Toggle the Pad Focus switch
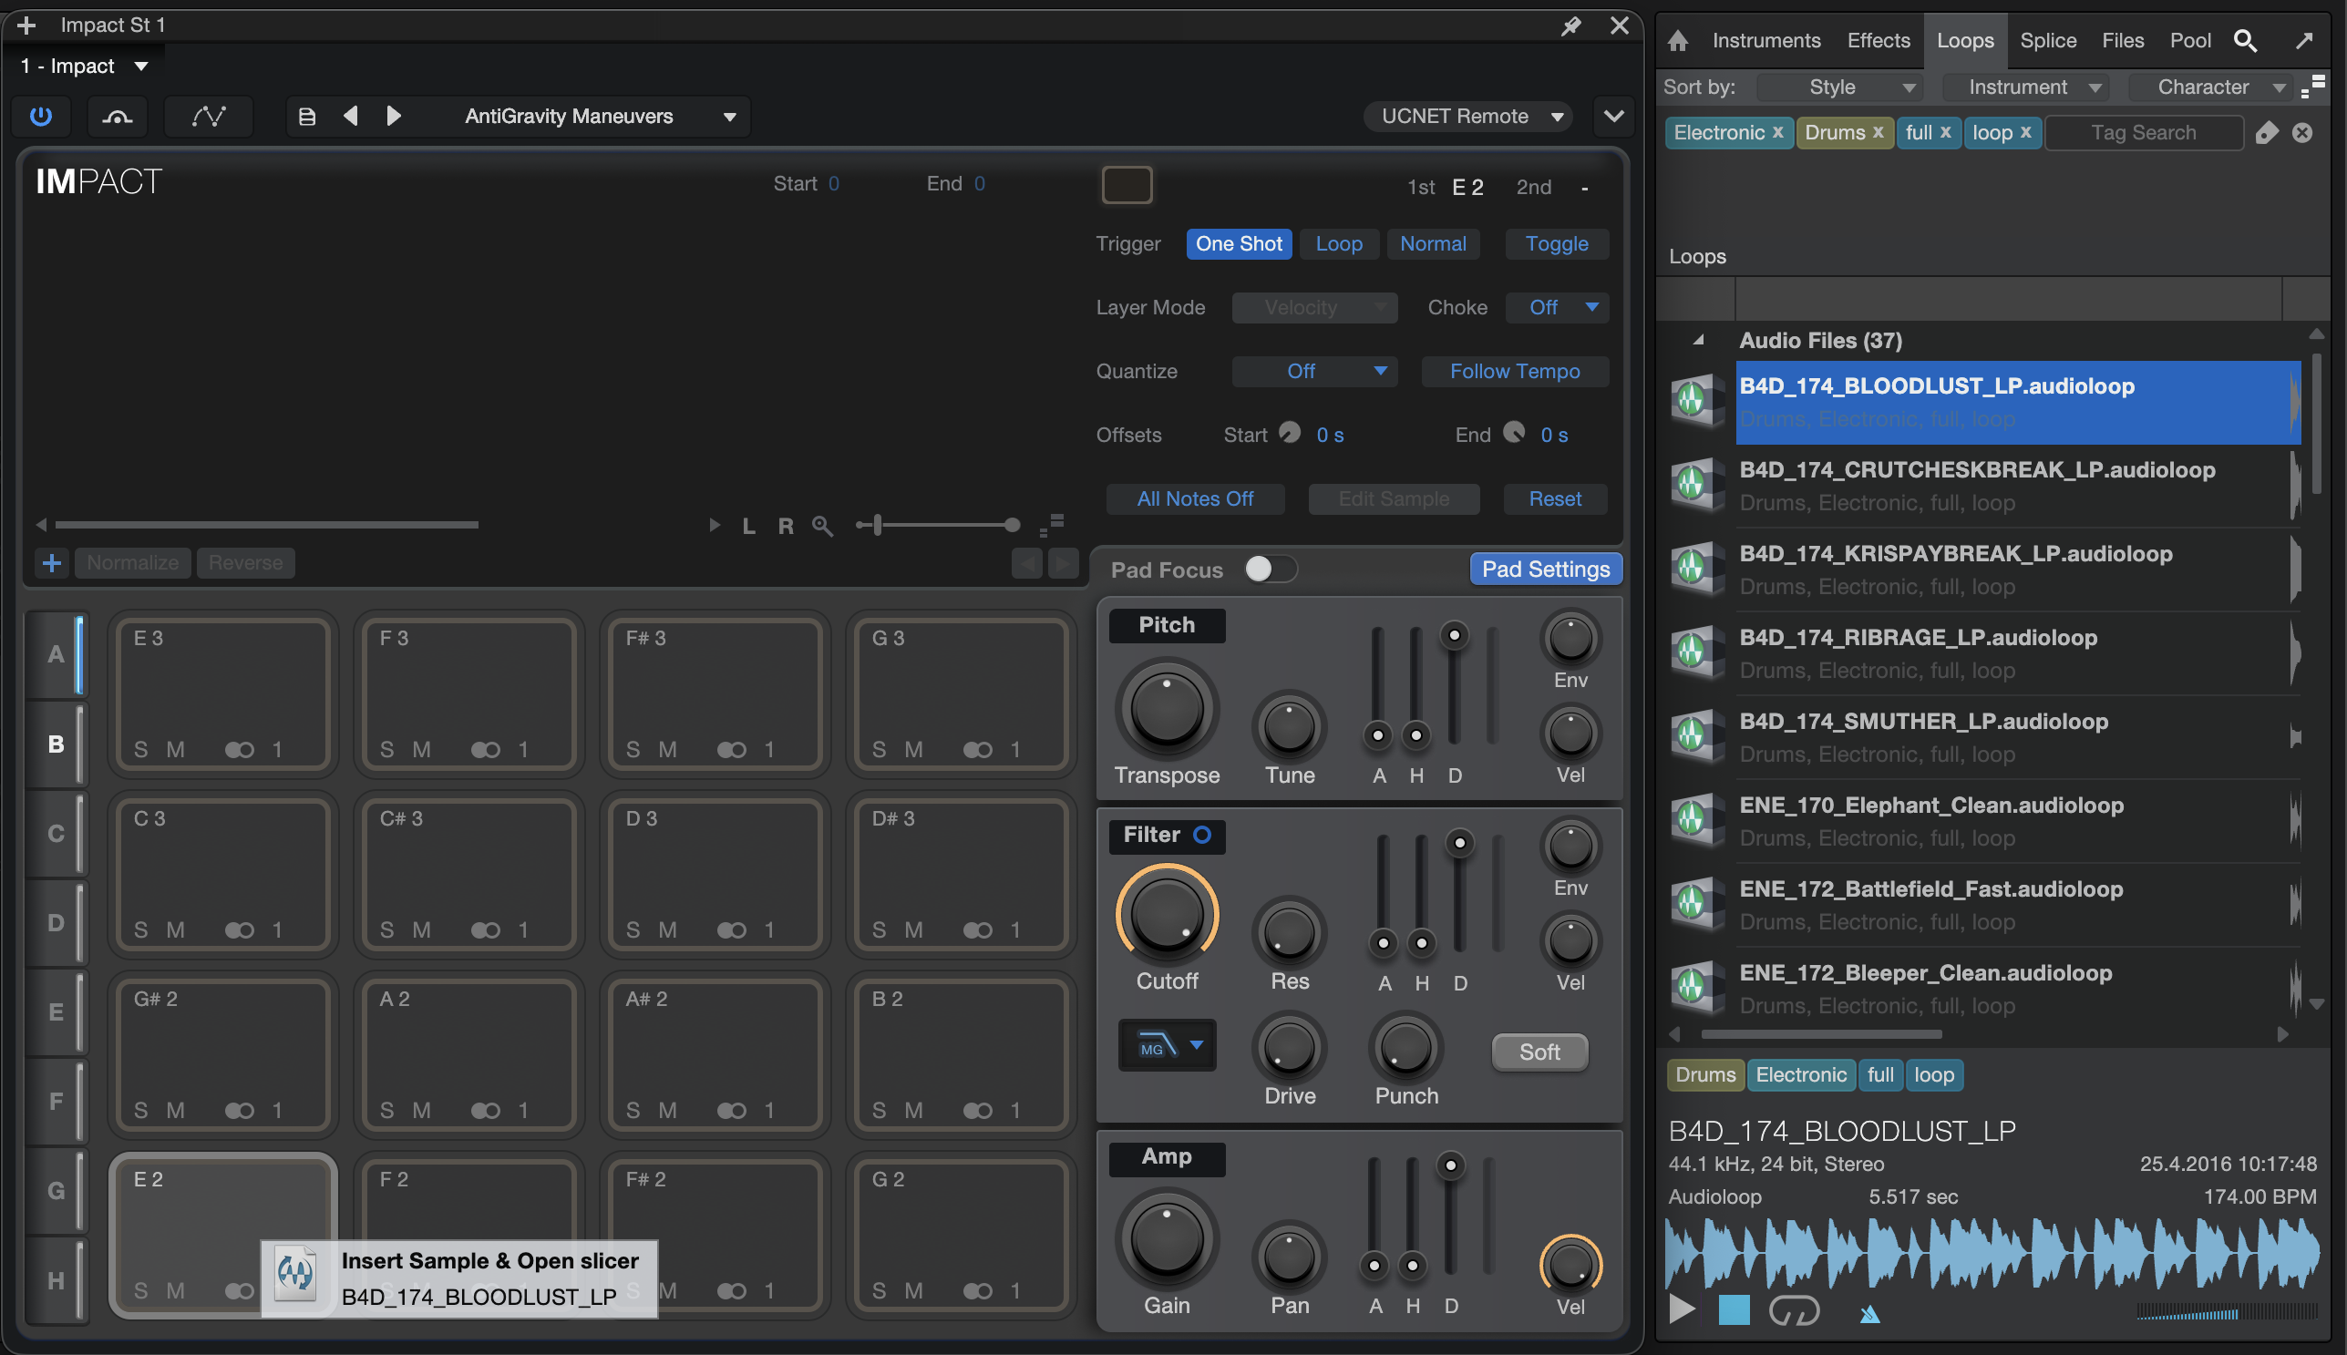This screenshot has width=2347, height=1355. [x=1271, y=569]
